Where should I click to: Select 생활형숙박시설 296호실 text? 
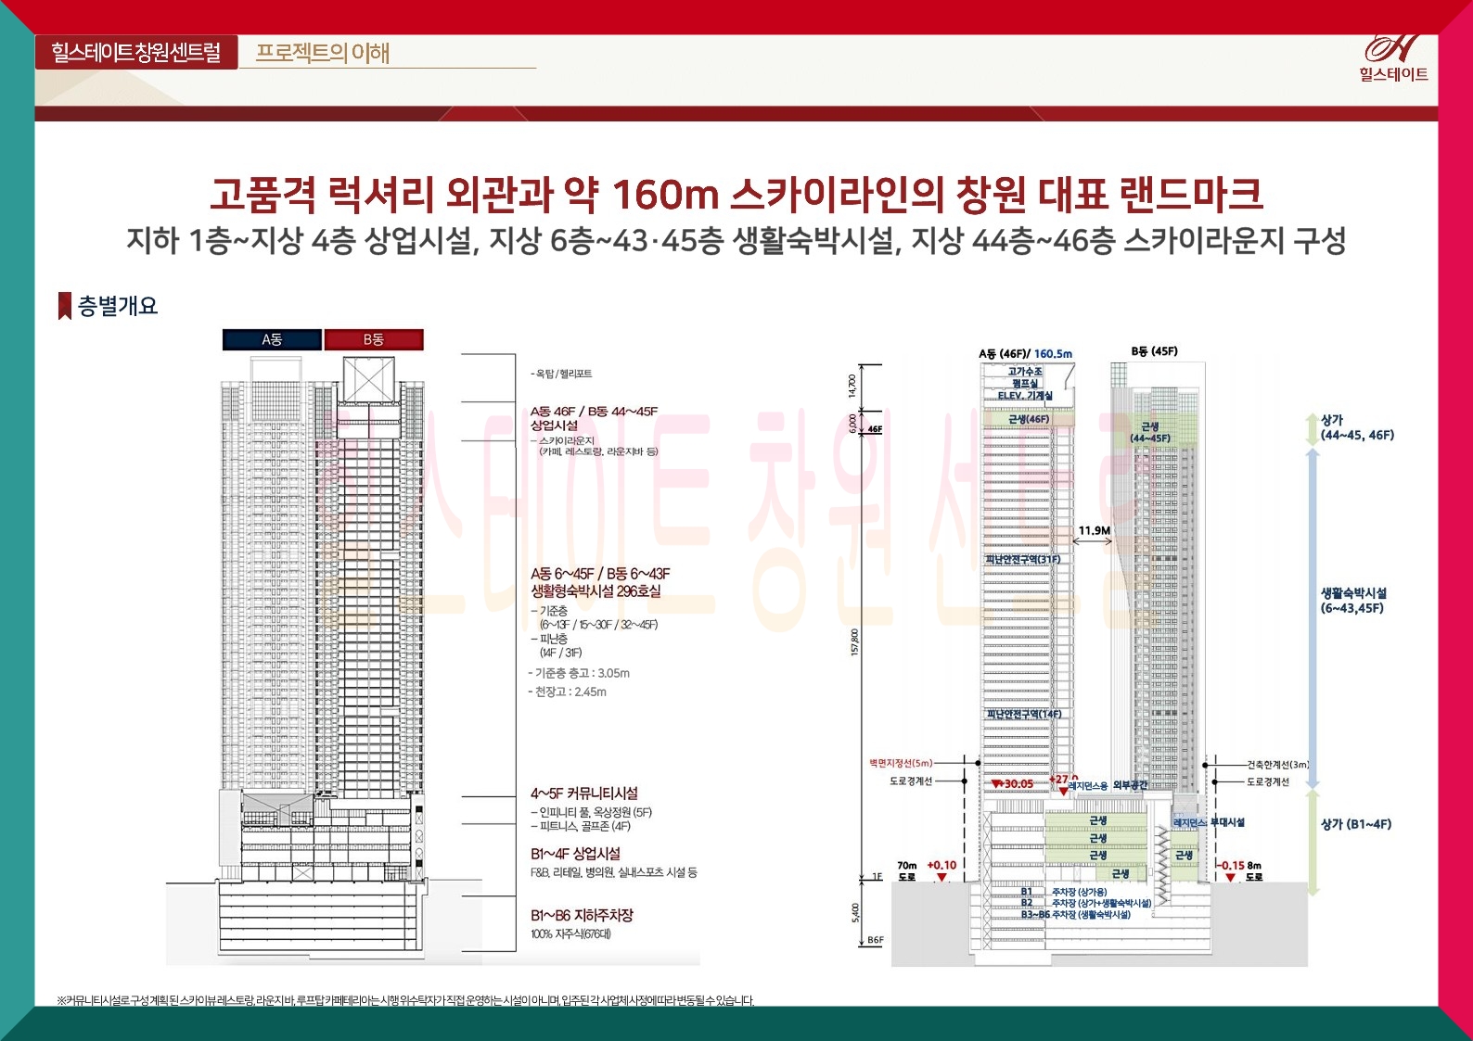coord(596,590)
